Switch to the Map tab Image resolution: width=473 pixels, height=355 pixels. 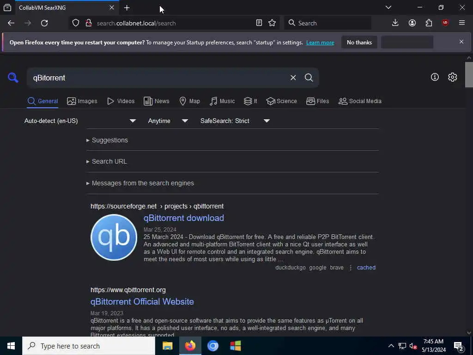(x=189, y=101)
